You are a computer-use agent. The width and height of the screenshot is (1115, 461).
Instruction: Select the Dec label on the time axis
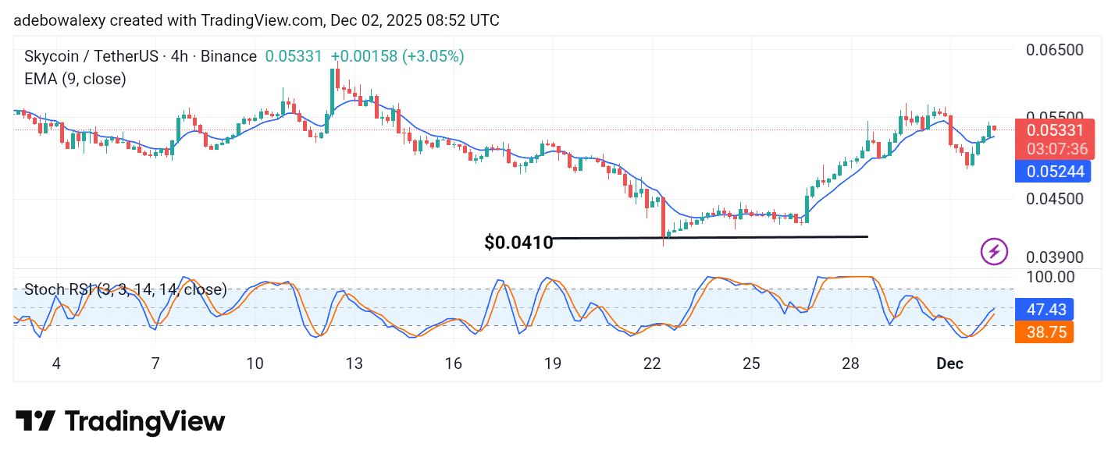click(x=949, y=363)
